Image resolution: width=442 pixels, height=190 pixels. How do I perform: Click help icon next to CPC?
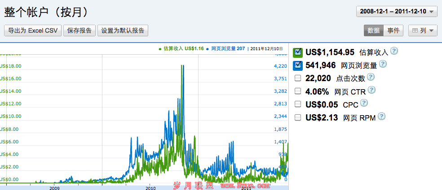point(364,103)
